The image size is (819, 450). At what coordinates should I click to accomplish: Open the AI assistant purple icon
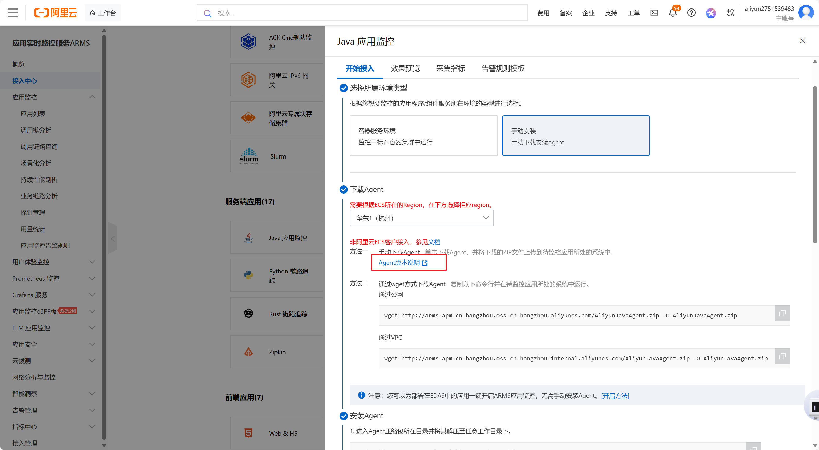coord(711,13)
